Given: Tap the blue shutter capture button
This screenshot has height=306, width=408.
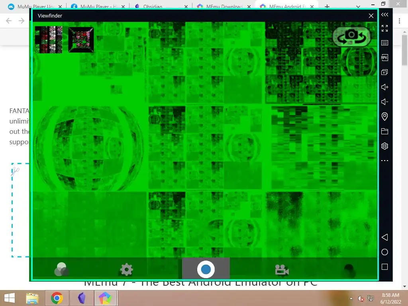Looking at the screenshot, I should 206,269.
